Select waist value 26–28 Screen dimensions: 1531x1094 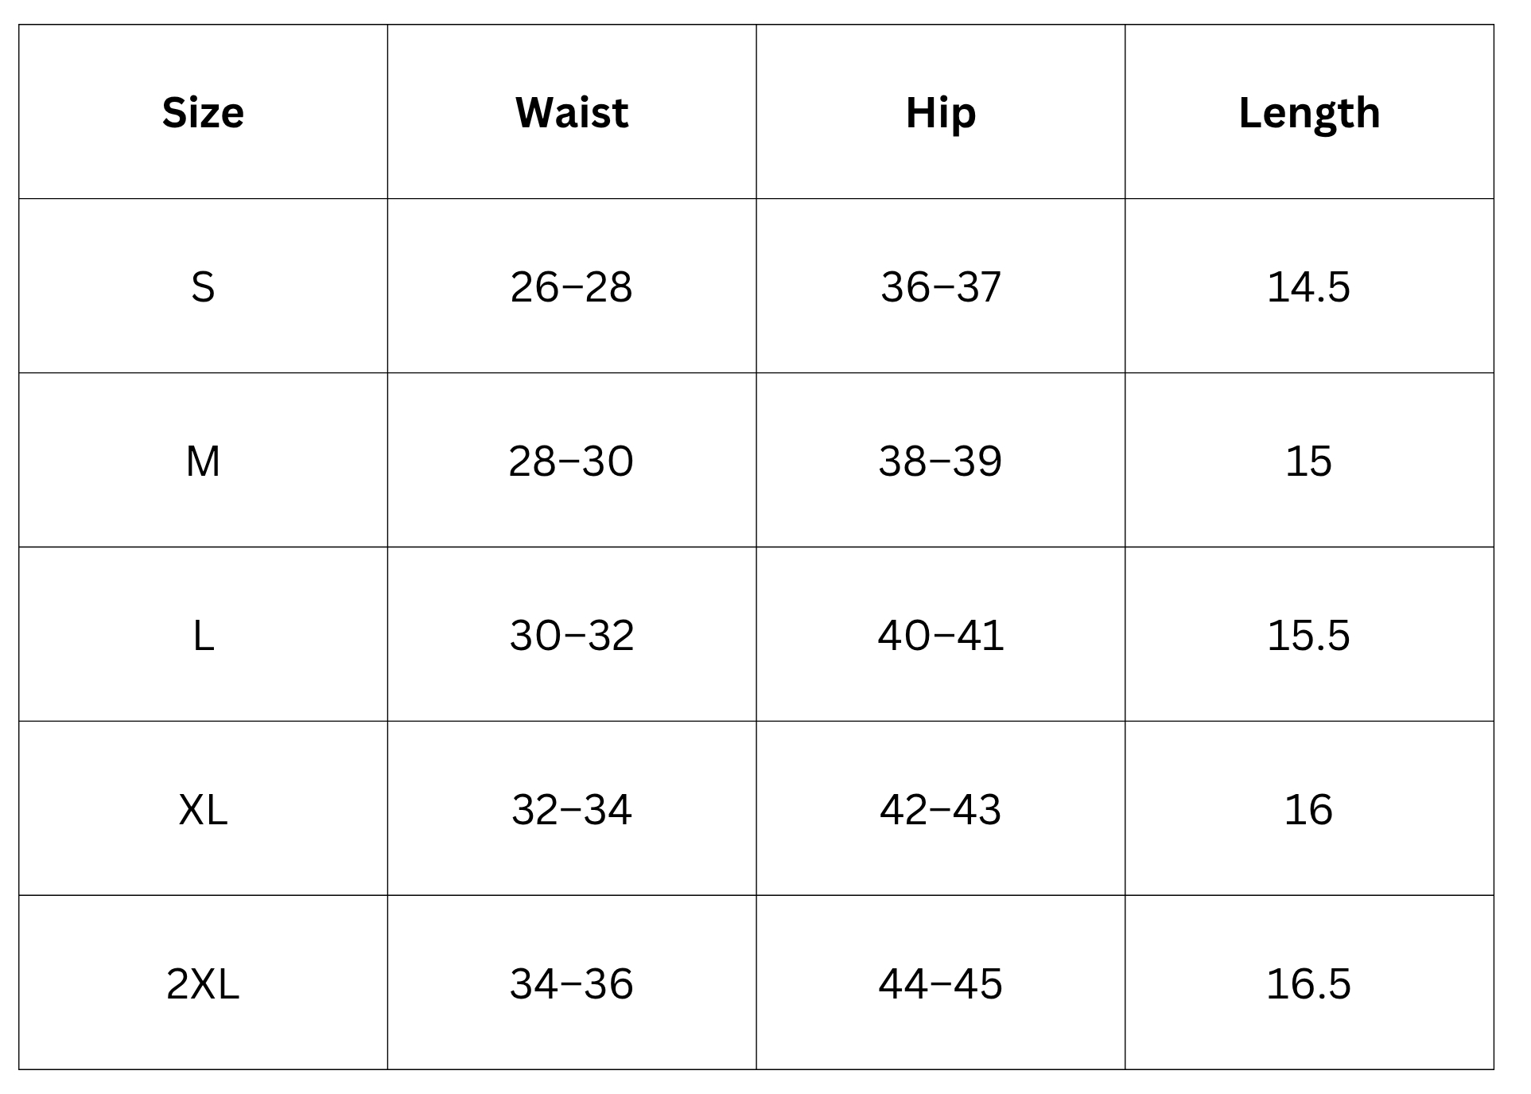571,286
